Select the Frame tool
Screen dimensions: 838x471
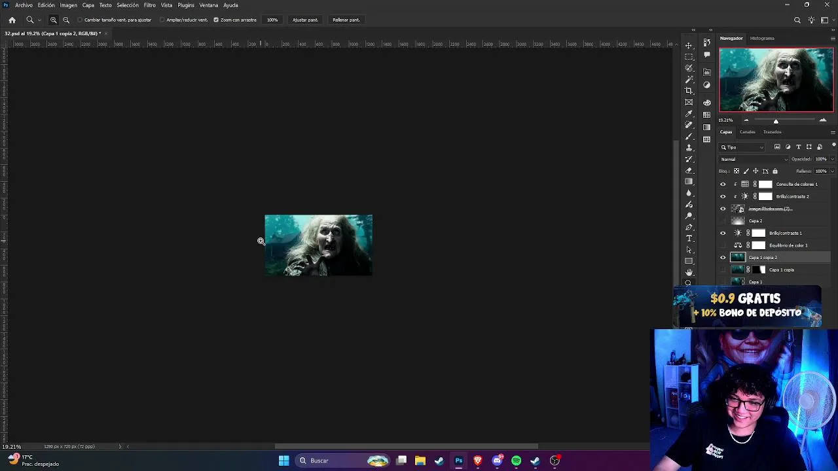click(x=689, y=102)
